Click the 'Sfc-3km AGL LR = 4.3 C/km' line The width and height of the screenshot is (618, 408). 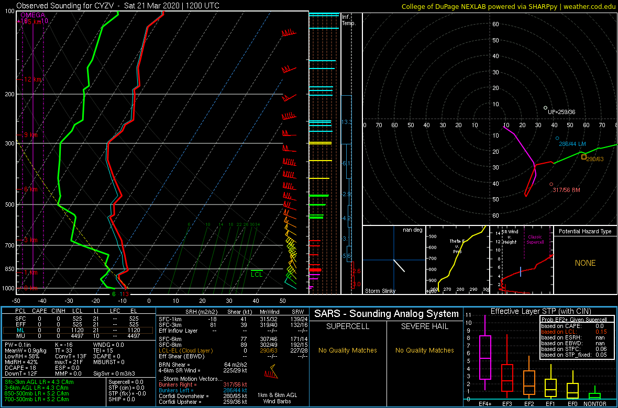coord(39,382)
